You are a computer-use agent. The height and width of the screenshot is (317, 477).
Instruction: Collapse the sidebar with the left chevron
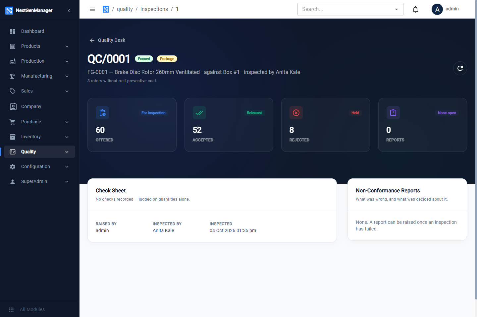coord(69,11)
